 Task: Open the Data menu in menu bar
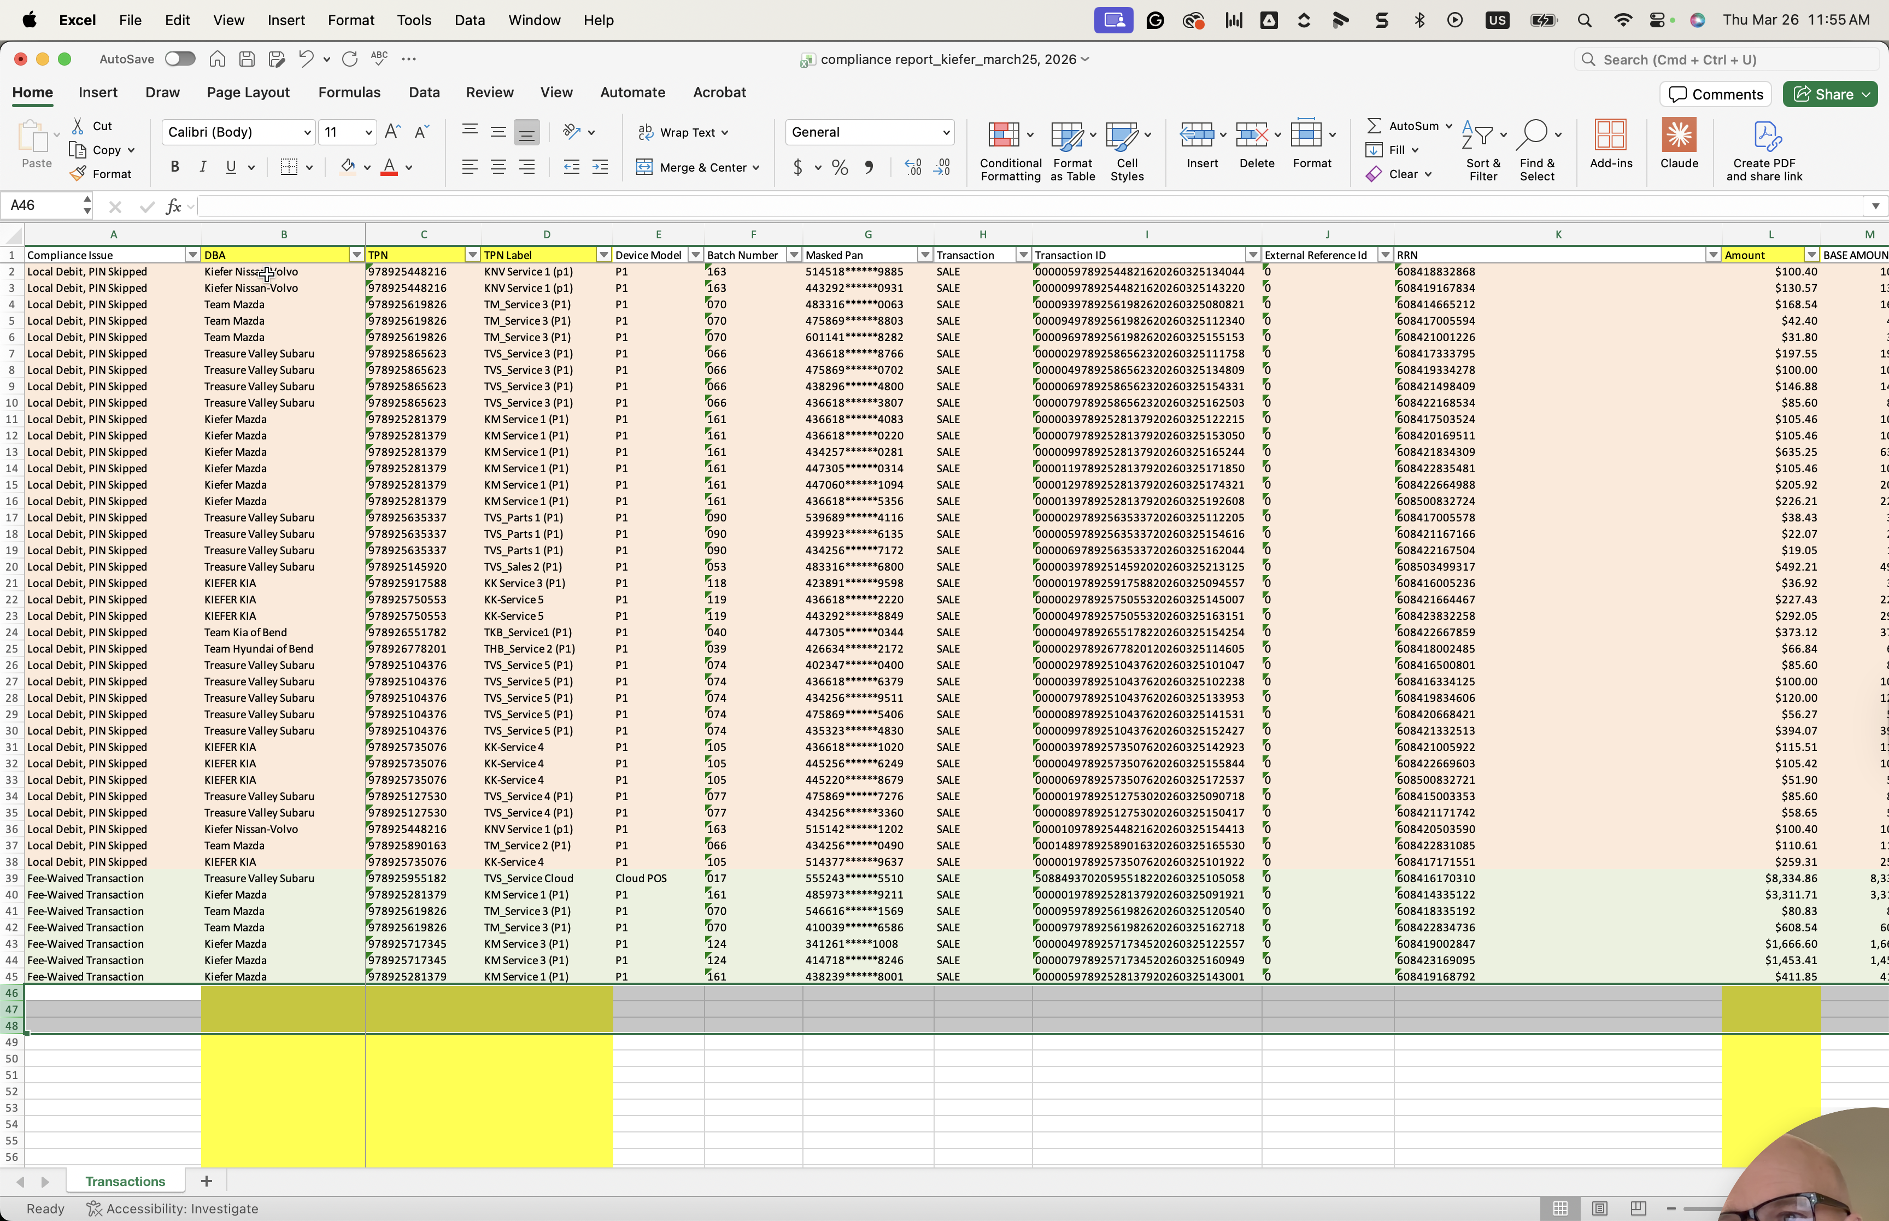pos(470,20)
